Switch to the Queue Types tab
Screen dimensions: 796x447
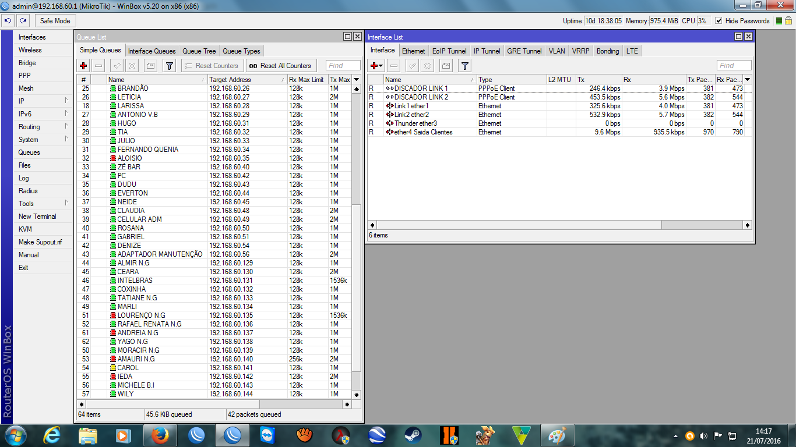241,51
